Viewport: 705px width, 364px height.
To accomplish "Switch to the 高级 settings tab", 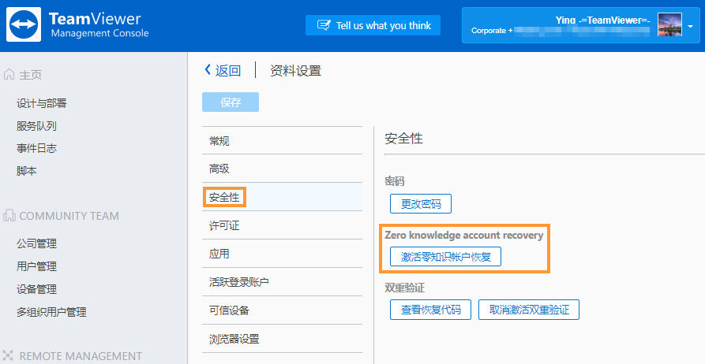I will tap(282, 169).
